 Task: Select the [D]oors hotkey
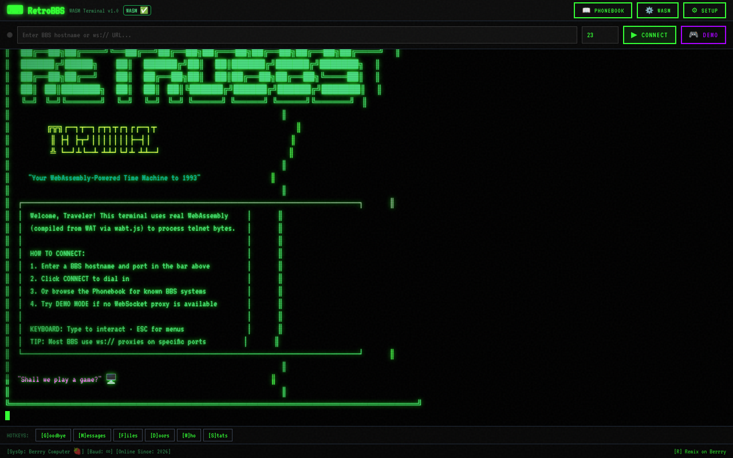[x=160, y=435]
